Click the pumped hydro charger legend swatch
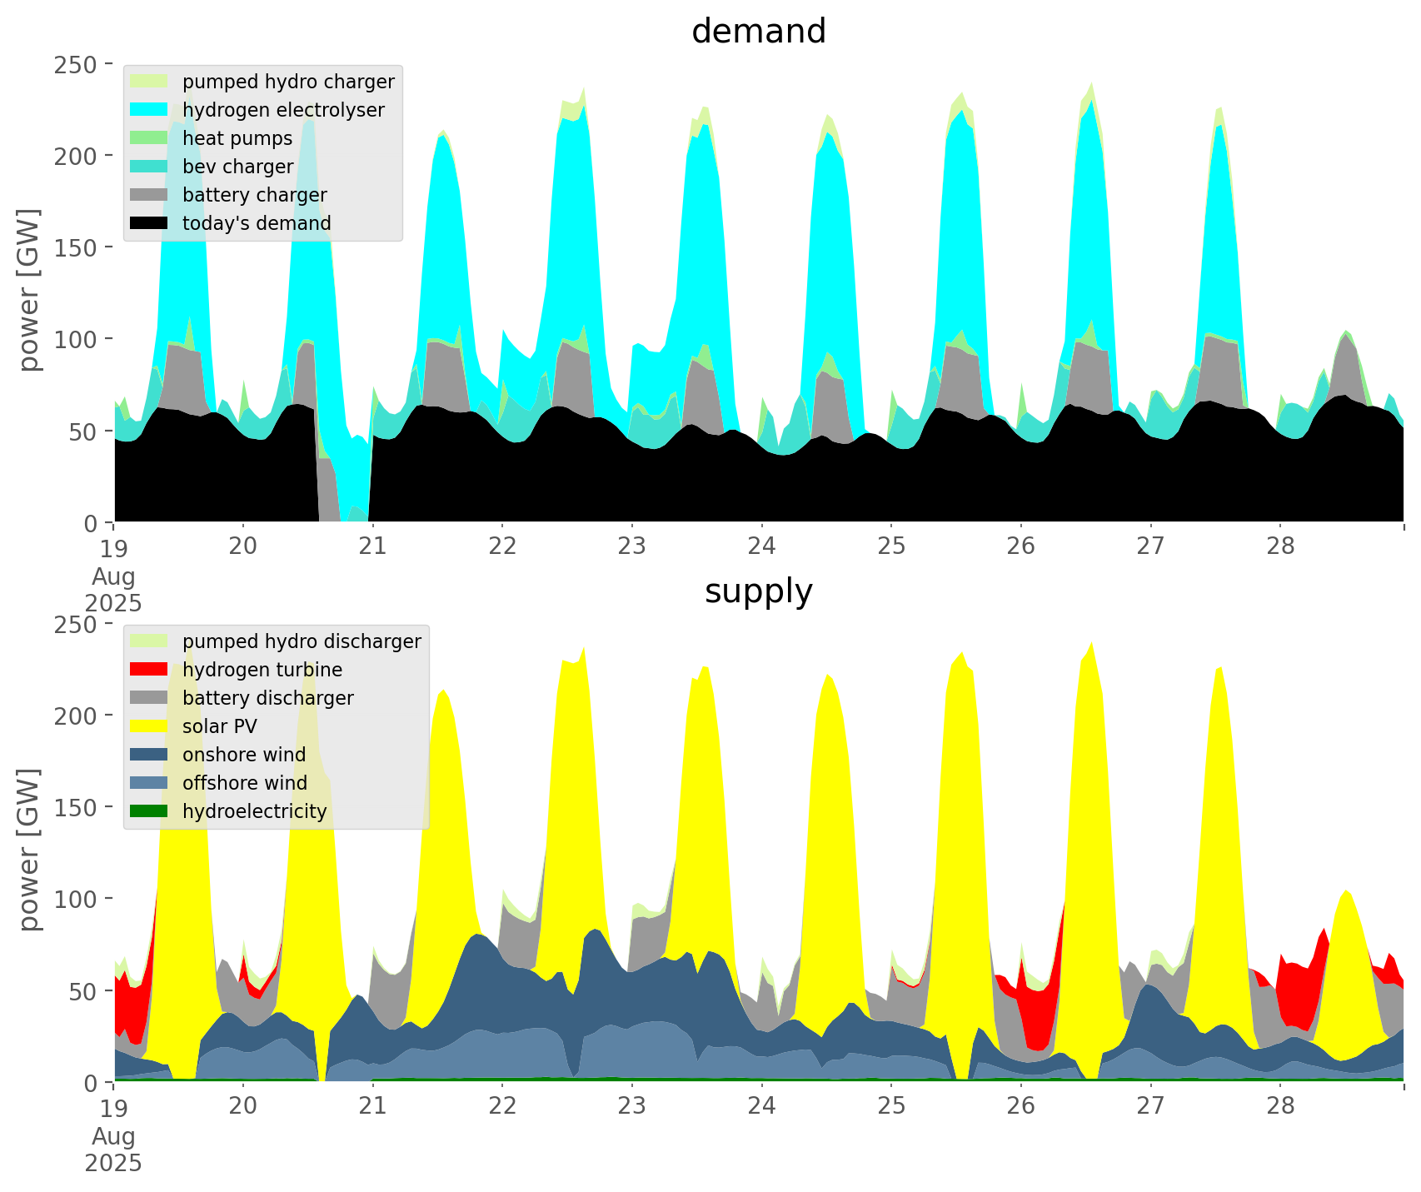This screenshot has height=1192, width=1421. tap(150, 82)
